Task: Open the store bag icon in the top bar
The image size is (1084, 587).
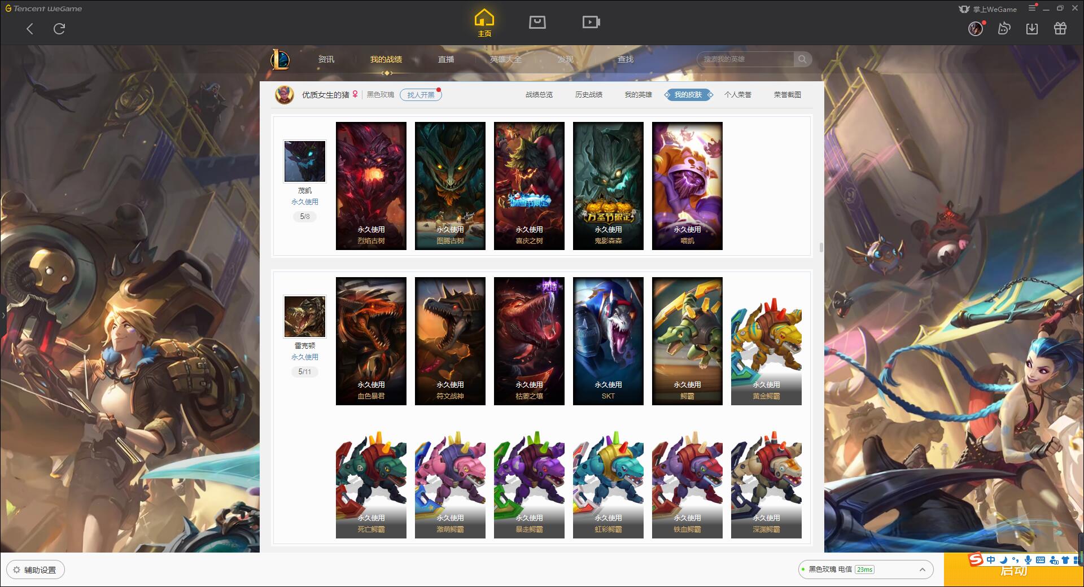Action: pos(537,22)
